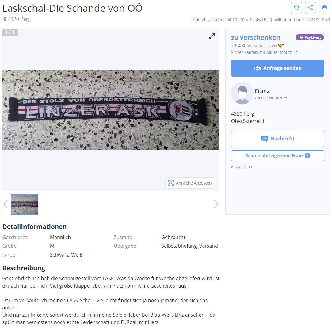The width and height of the screenshot is (332, 328).
Task: Open Franz's profile avatar
Action: (x=242, y=93)
